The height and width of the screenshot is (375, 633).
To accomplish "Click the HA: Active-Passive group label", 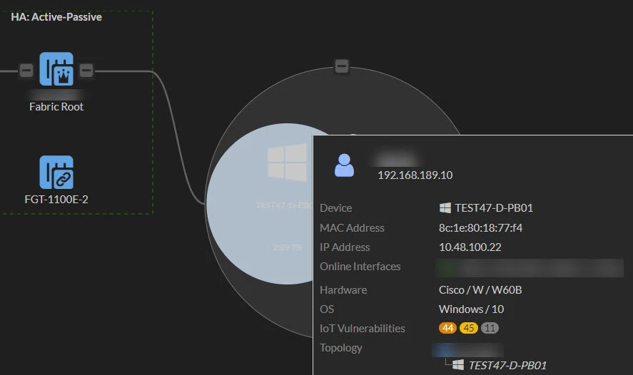I will [56, 17].
